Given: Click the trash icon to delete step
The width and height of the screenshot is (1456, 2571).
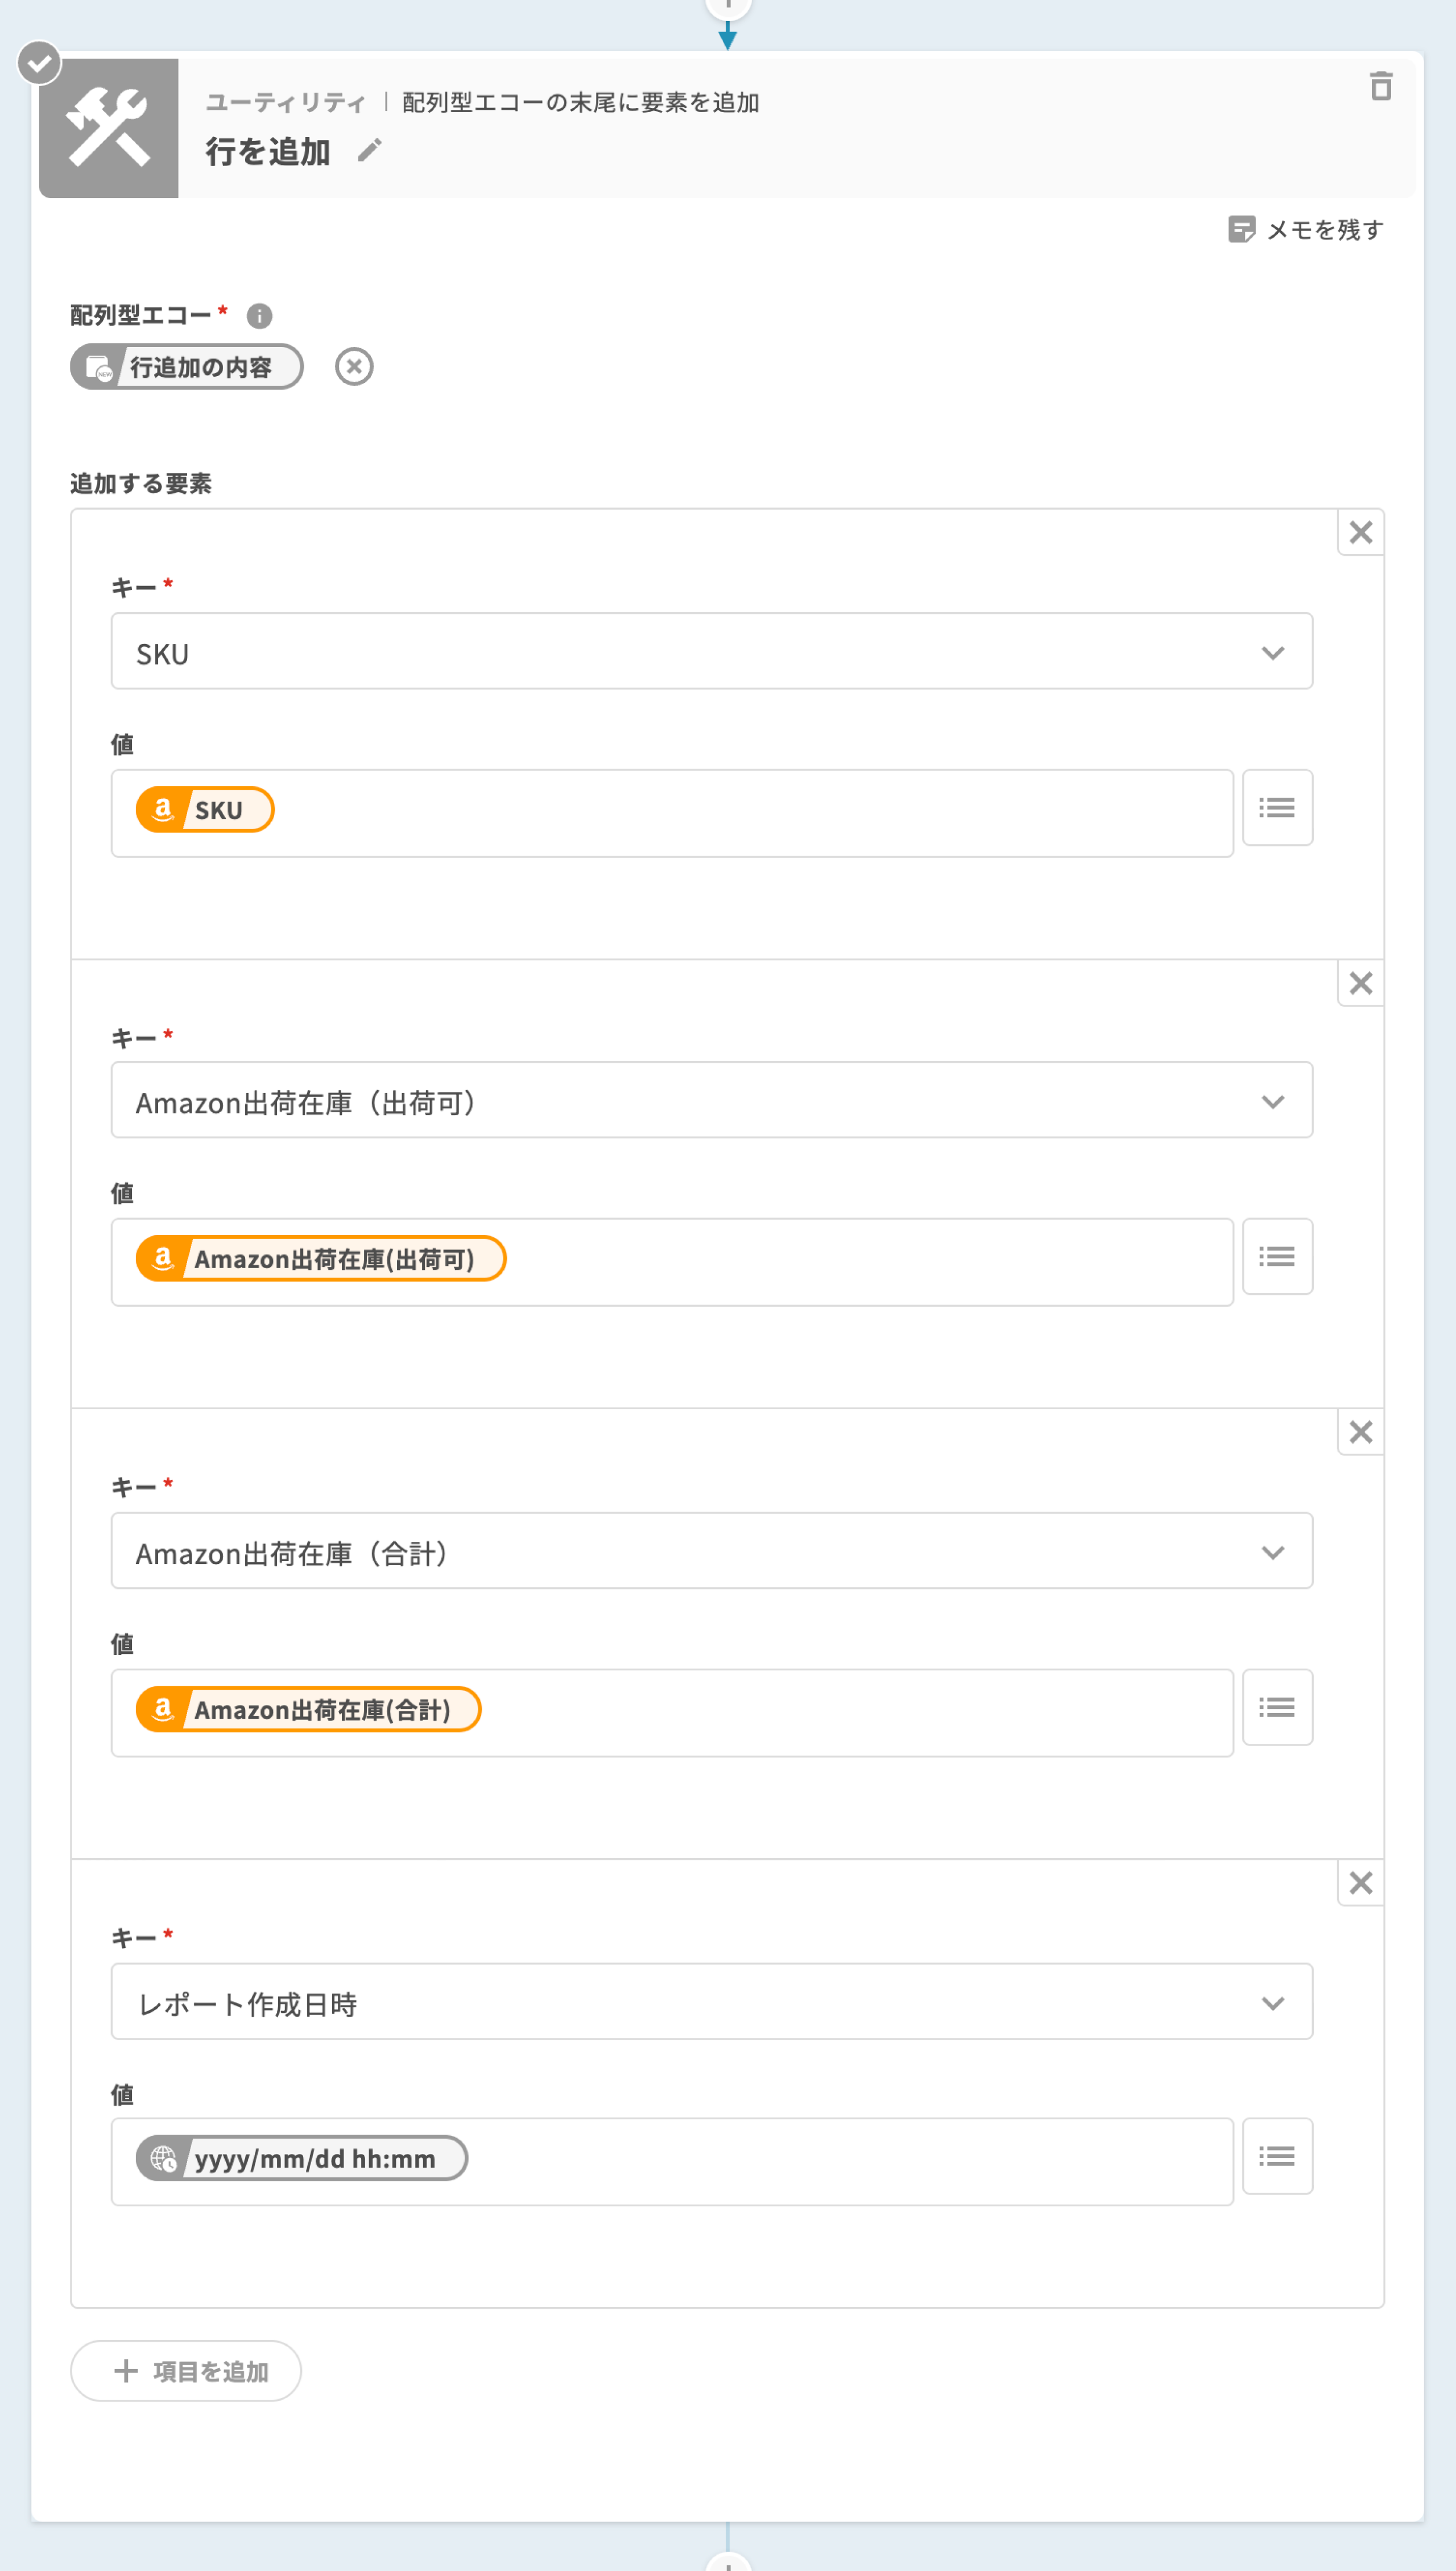Looking at the screenshot, I should click(x=1380, y=87).
